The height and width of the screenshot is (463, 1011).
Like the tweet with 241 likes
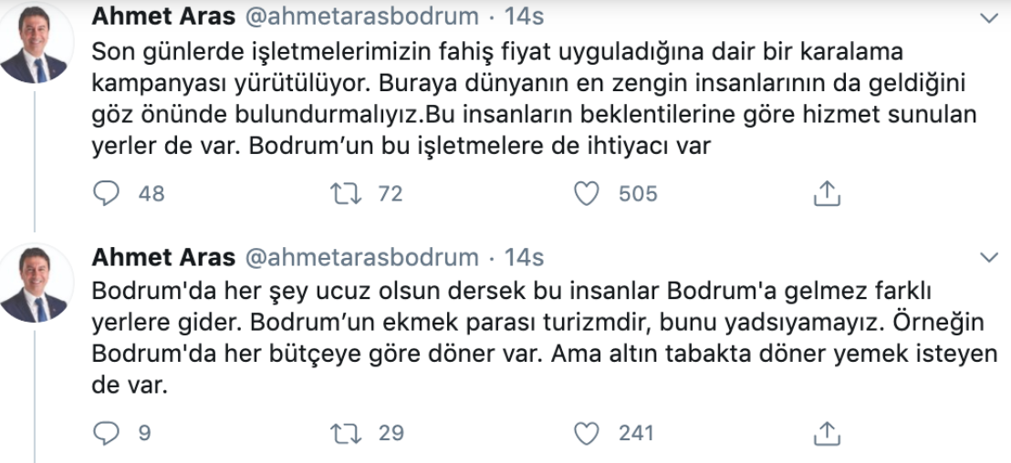(x=589, y=432)
